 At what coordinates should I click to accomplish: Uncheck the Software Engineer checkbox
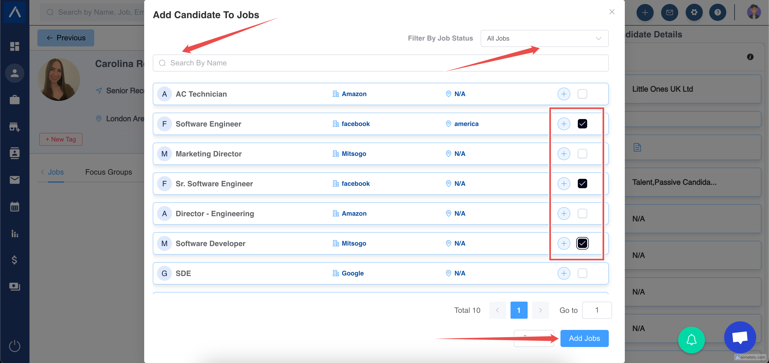582,124
